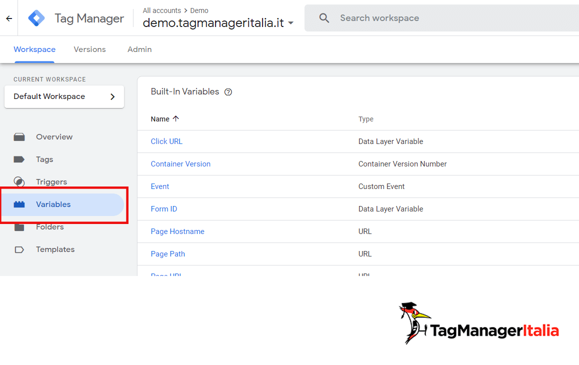
Task: Click the Tags sidebar icon
Action: coord(19,159)
